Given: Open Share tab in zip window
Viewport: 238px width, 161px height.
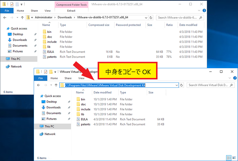Looking at the screenshot, I should 34,11.
